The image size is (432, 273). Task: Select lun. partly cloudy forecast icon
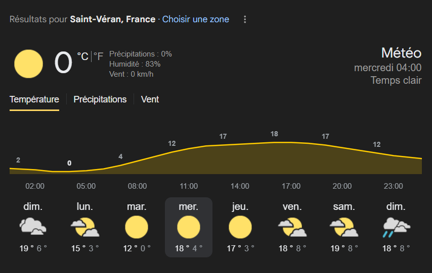pos(84,227)
